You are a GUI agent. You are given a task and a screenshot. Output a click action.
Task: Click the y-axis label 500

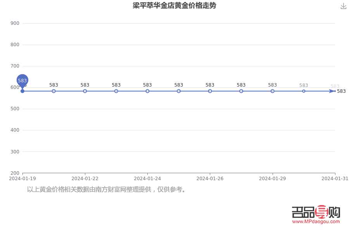click(15, 109)
